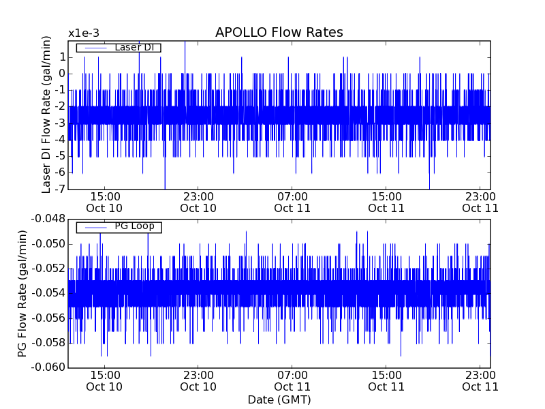
Task: Click '23:00 Oct 11' under the Laser DI plot
Action: pyautogui.click(x=480, y=202)
